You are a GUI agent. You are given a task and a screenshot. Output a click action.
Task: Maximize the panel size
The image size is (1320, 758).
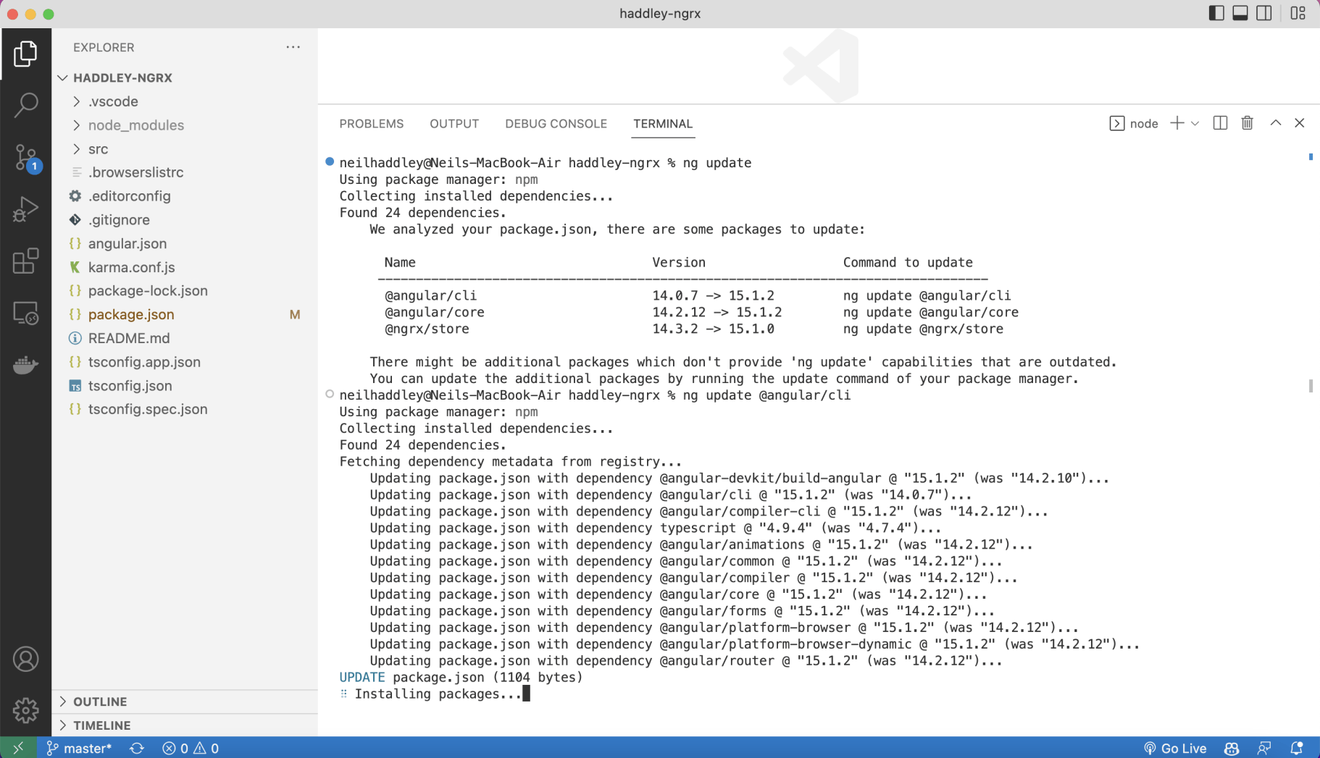click(1275, 123)
